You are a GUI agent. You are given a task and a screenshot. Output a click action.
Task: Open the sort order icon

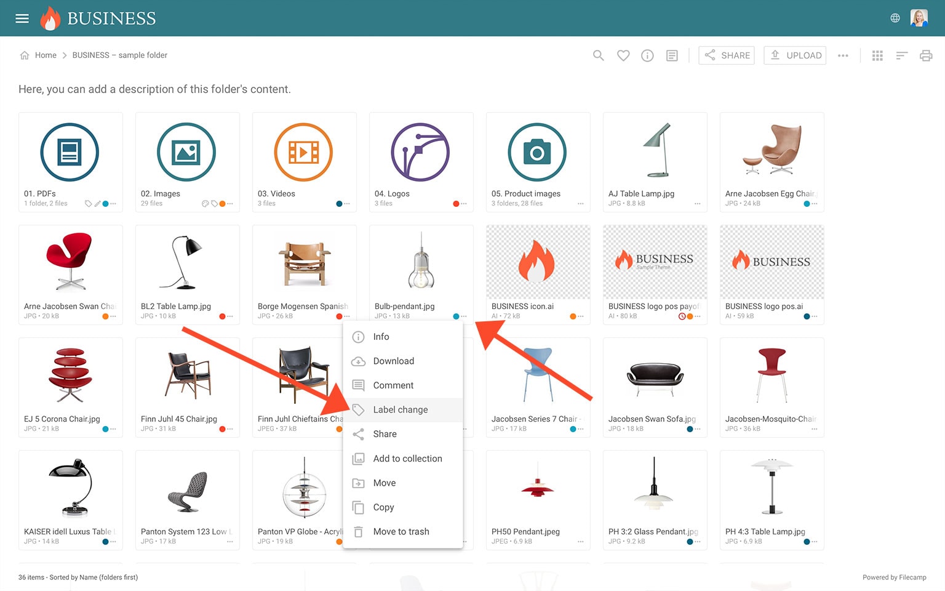coord(902,55)
